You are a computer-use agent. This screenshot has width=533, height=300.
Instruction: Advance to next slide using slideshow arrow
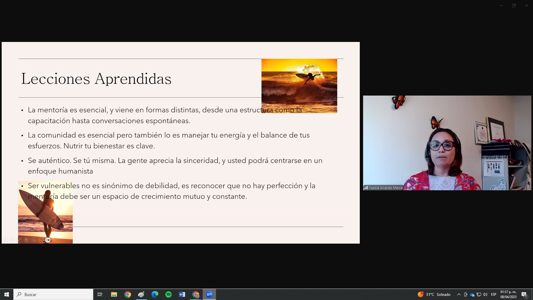click(x=12, y=240)
